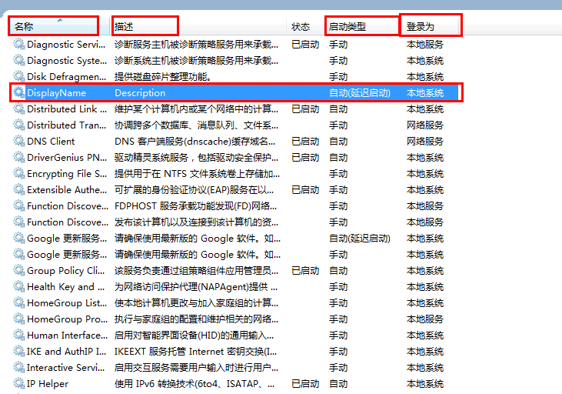
Task: Select the IP Helper service name
Action: pos(48,383)
